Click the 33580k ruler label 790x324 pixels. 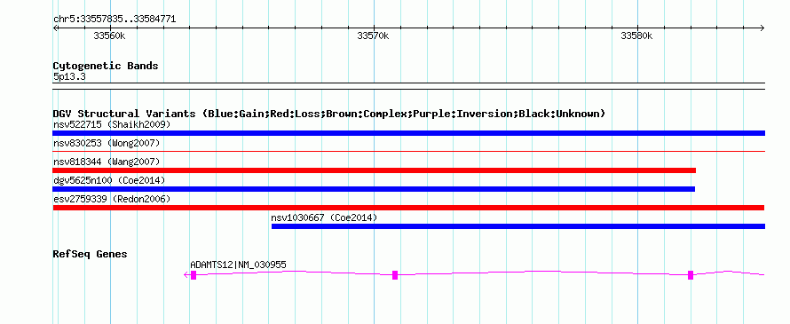(x=636, y=36)
